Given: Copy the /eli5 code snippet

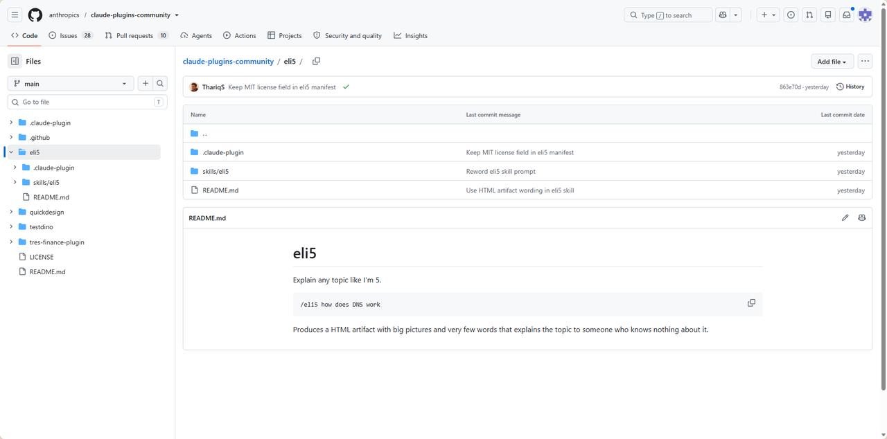Looking at the screenshot, I should (751, 303).
